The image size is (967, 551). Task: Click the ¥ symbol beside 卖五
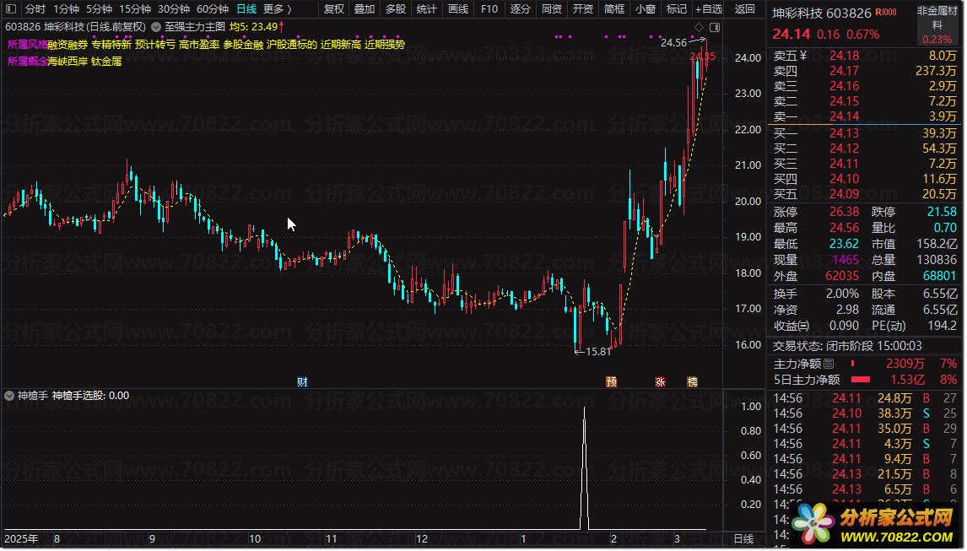point(803,56)
